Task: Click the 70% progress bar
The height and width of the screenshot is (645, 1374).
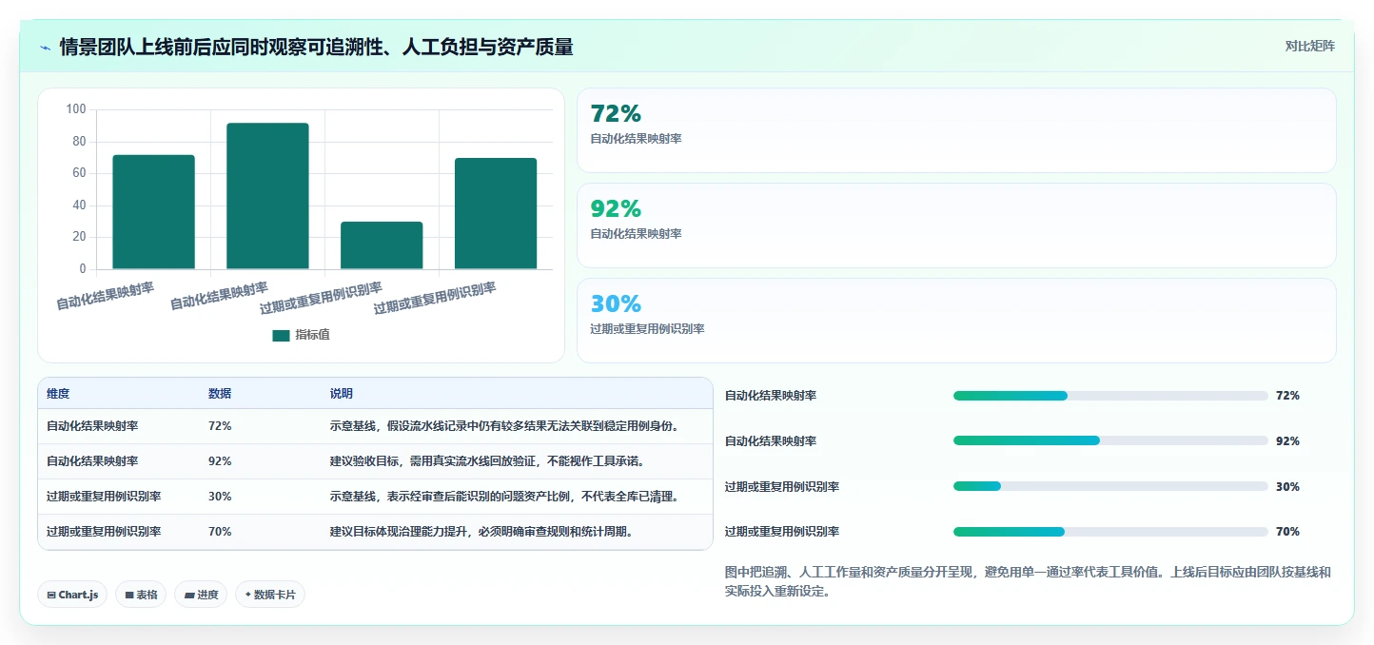Action: pos(1110,532)
